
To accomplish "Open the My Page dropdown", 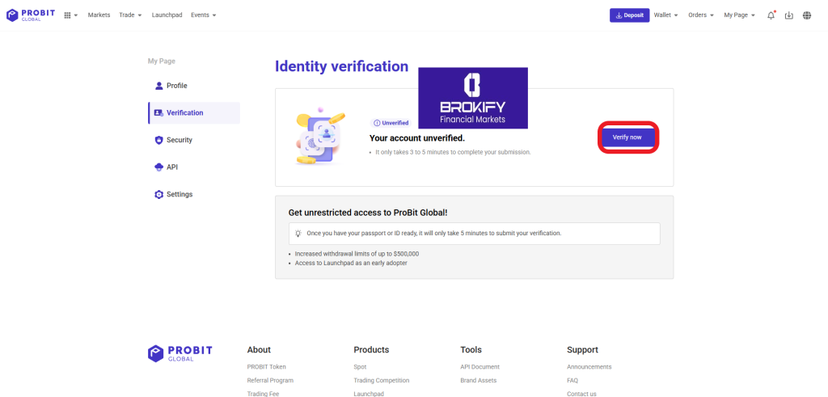I will tap(739, 15).
